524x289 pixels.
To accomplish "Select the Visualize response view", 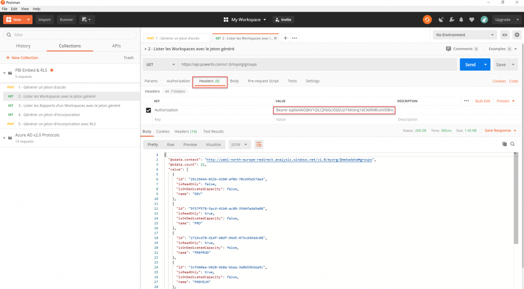I will click(x=213, y=145).
